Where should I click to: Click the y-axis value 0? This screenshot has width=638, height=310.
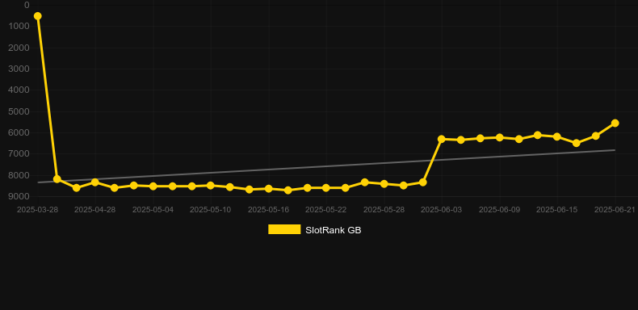tap(27, 5)
